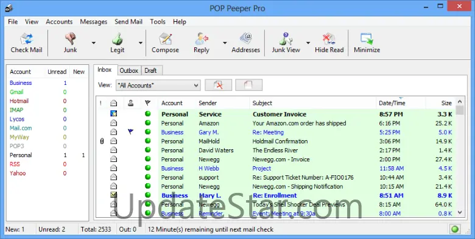475x239 pixels.
Task: Mark message as Junk with thumbs-down icon
Action: 70,42
